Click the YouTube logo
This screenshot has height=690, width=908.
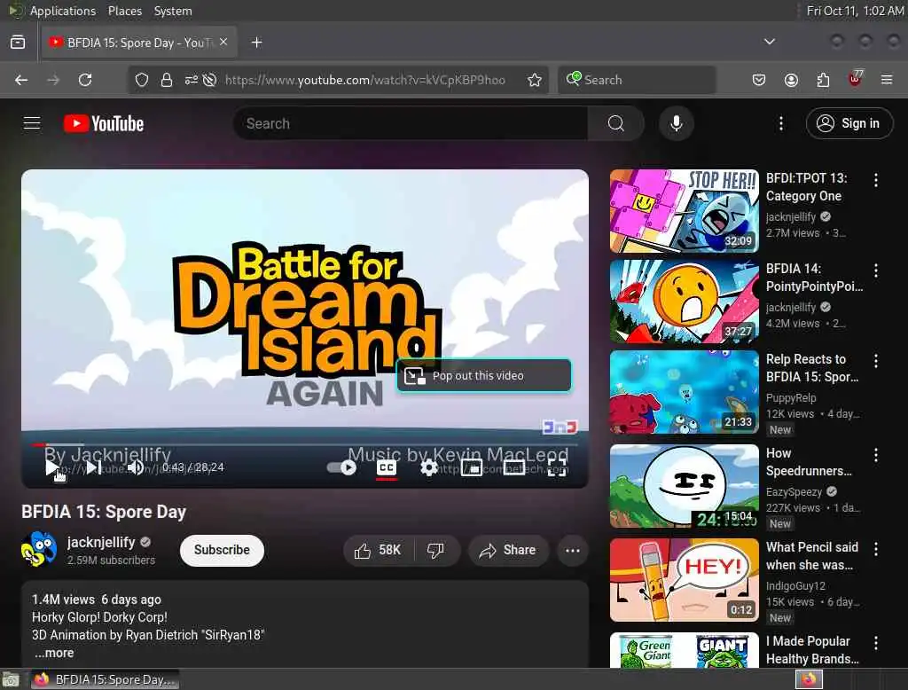(x=104, y=123)
